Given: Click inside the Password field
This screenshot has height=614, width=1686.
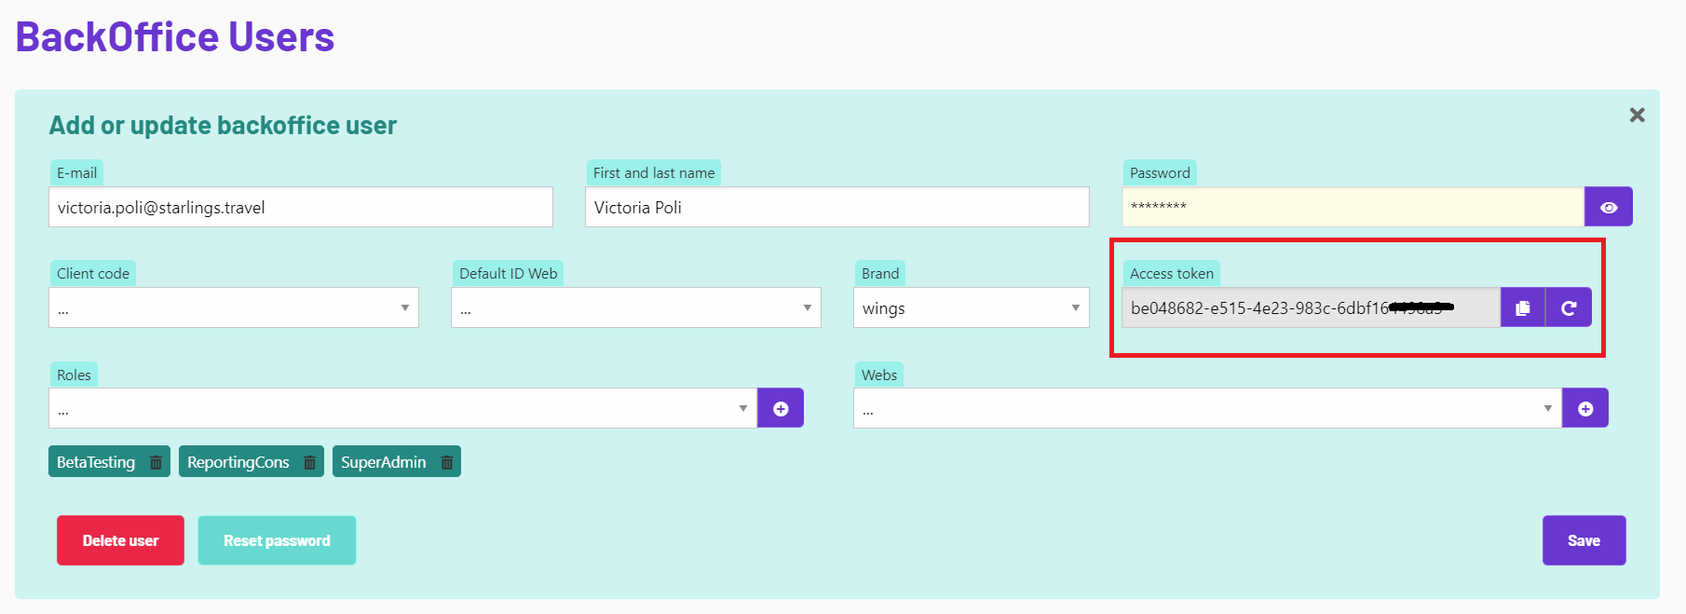Looking at the screenshot, I should click(x=1353, y=207).
